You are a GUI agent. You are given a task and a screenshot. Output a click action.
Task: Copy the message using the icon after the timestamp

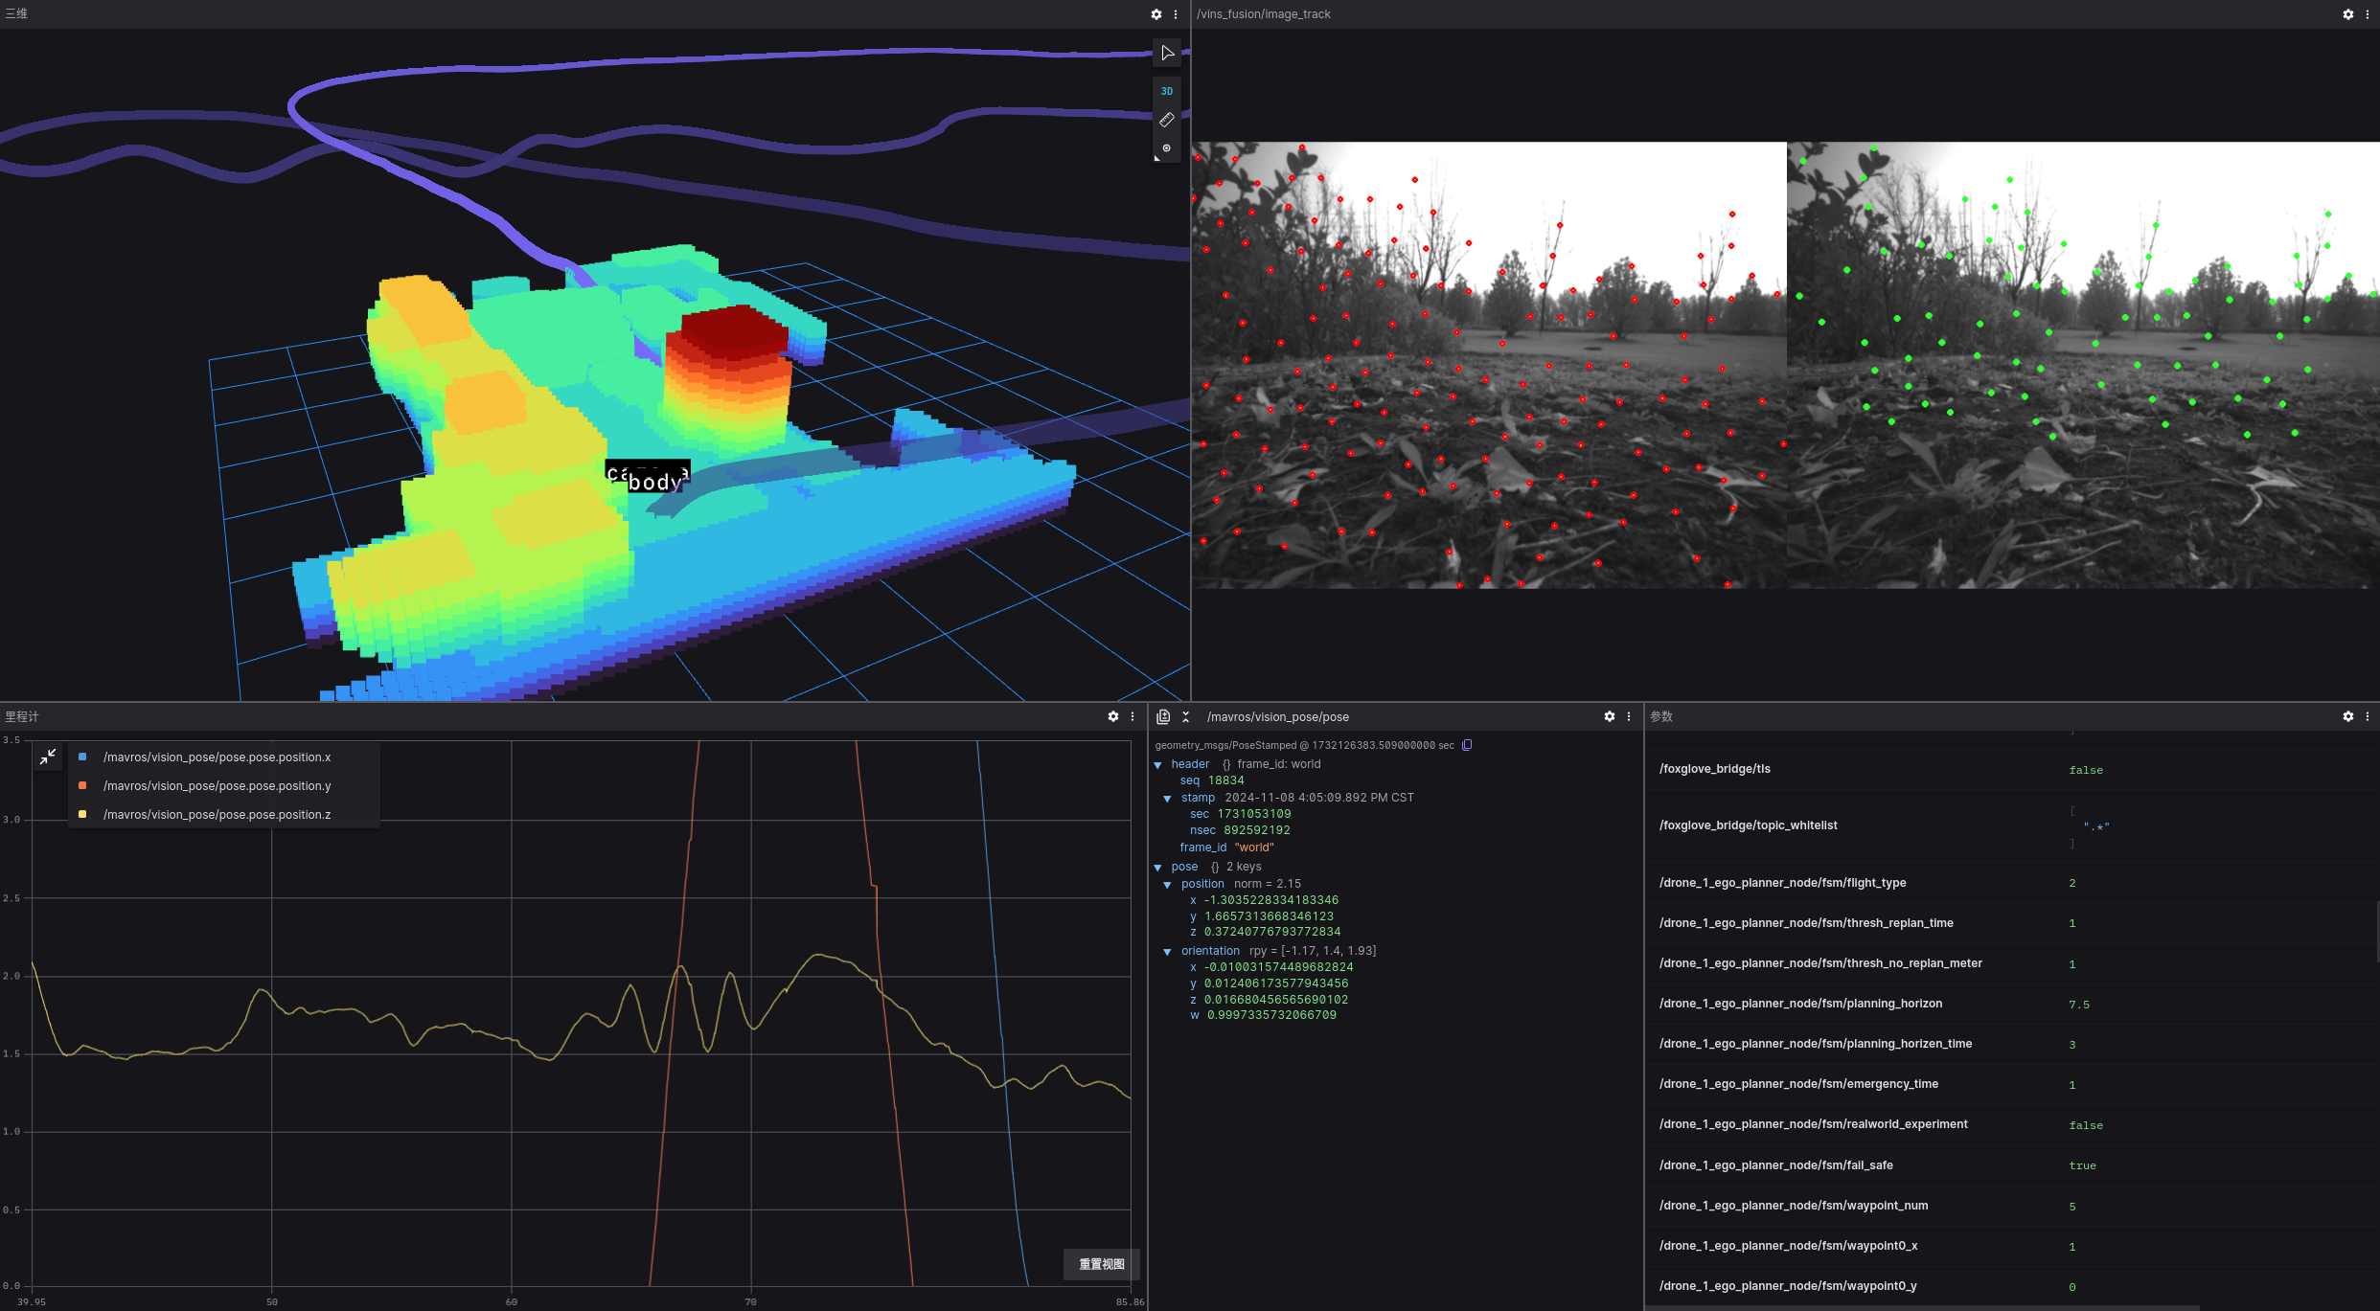point(1467,745)
